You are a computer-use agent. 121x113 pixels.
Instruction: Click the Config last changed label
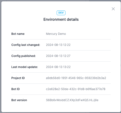point(26,45)
